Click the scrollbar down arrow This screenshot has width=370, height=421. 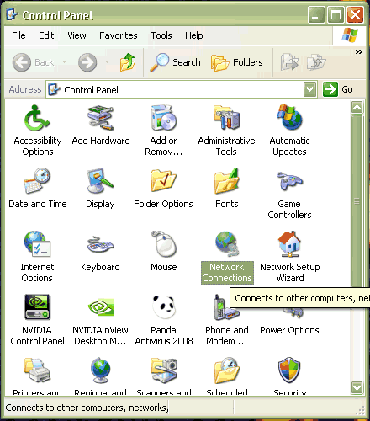pyautogui.click(x=357, y=387)
